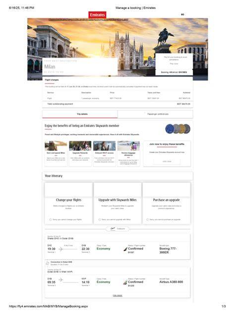This screenshot has width=235, height=314.
Task: Click the Emirates logo
Action: point(97,15)
